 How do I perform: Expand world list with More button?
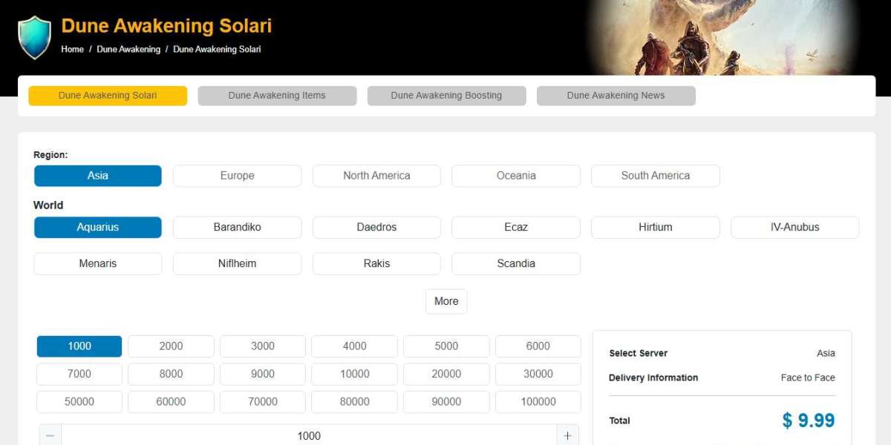(x=446, y=301)
